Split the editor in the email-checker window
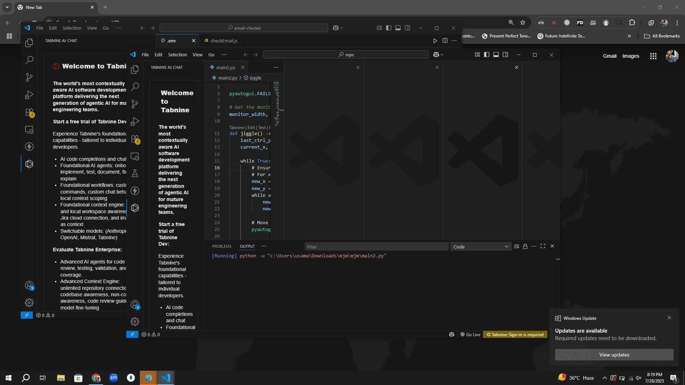This screenshot has height=385, width=685. (x=445, y=41)
